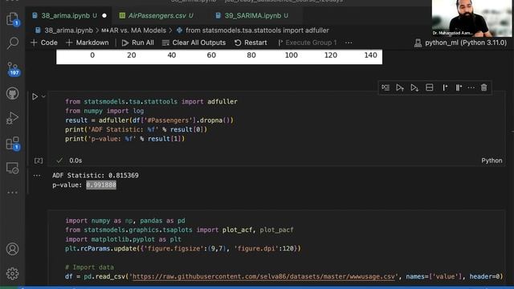Screen dimensions: 514x289
Task: Click Run by Line in cell toolbar
Action: pyautogui.click(x=385, y=88)
